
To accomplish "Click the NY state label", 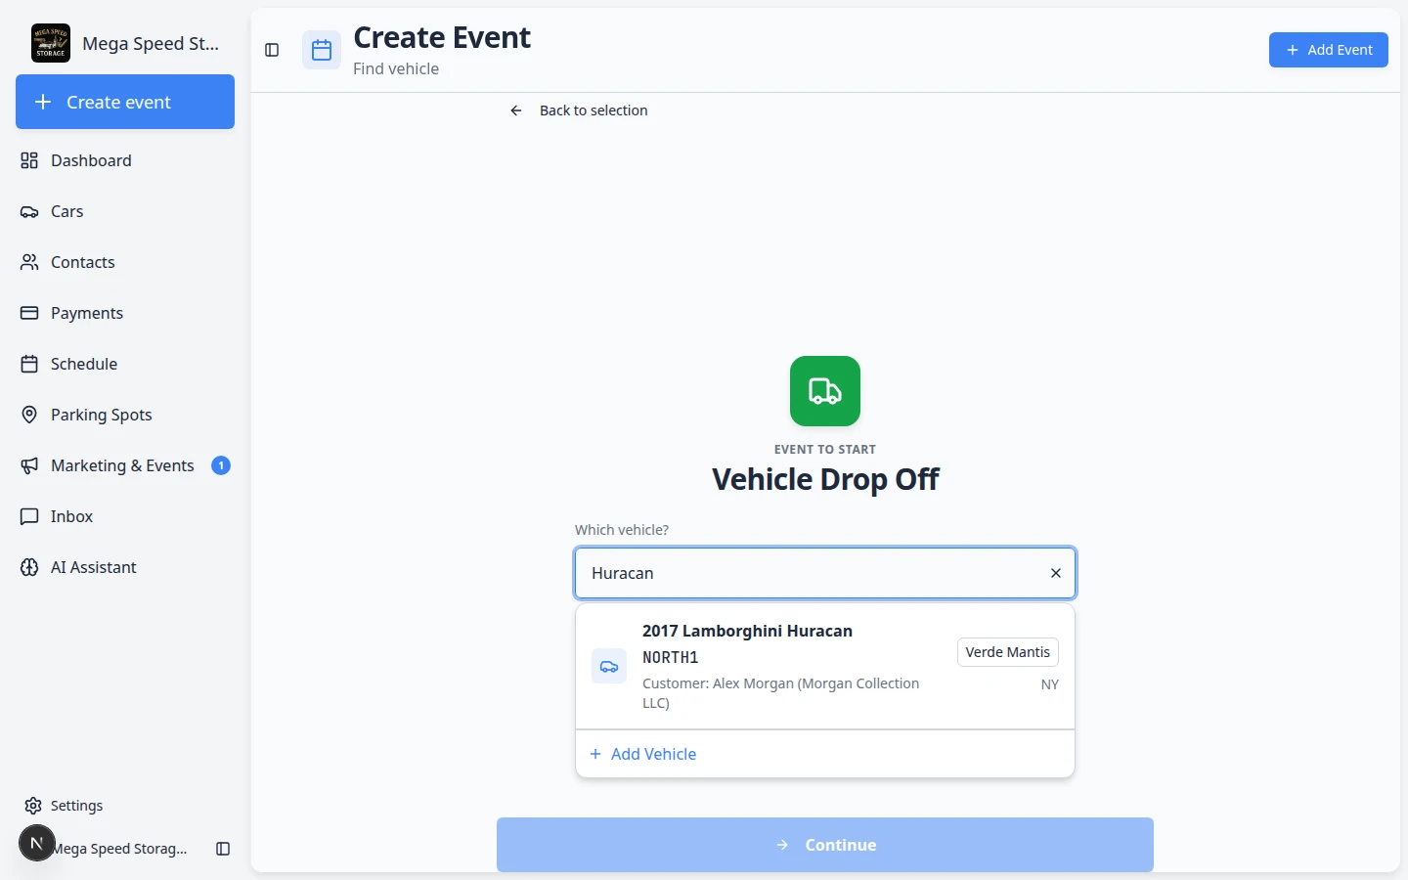I will [1050, 684].
